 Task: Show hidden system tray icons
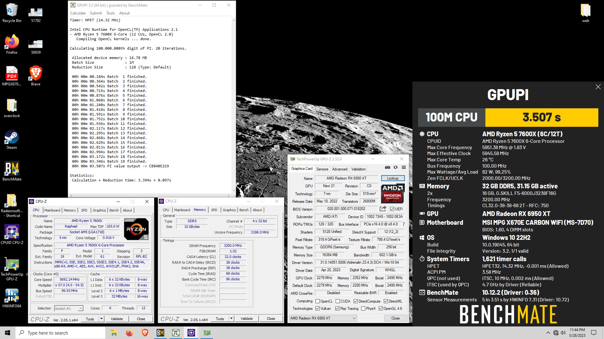(548, 333)
